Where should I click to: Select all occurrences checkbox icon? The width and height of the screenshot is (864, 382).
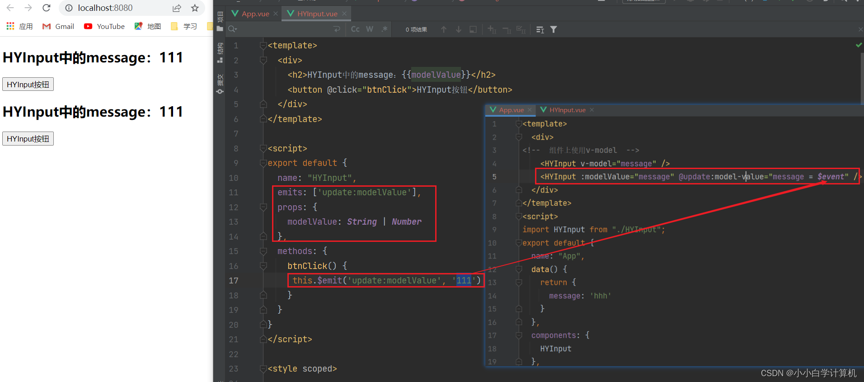(x=521, y=29)
